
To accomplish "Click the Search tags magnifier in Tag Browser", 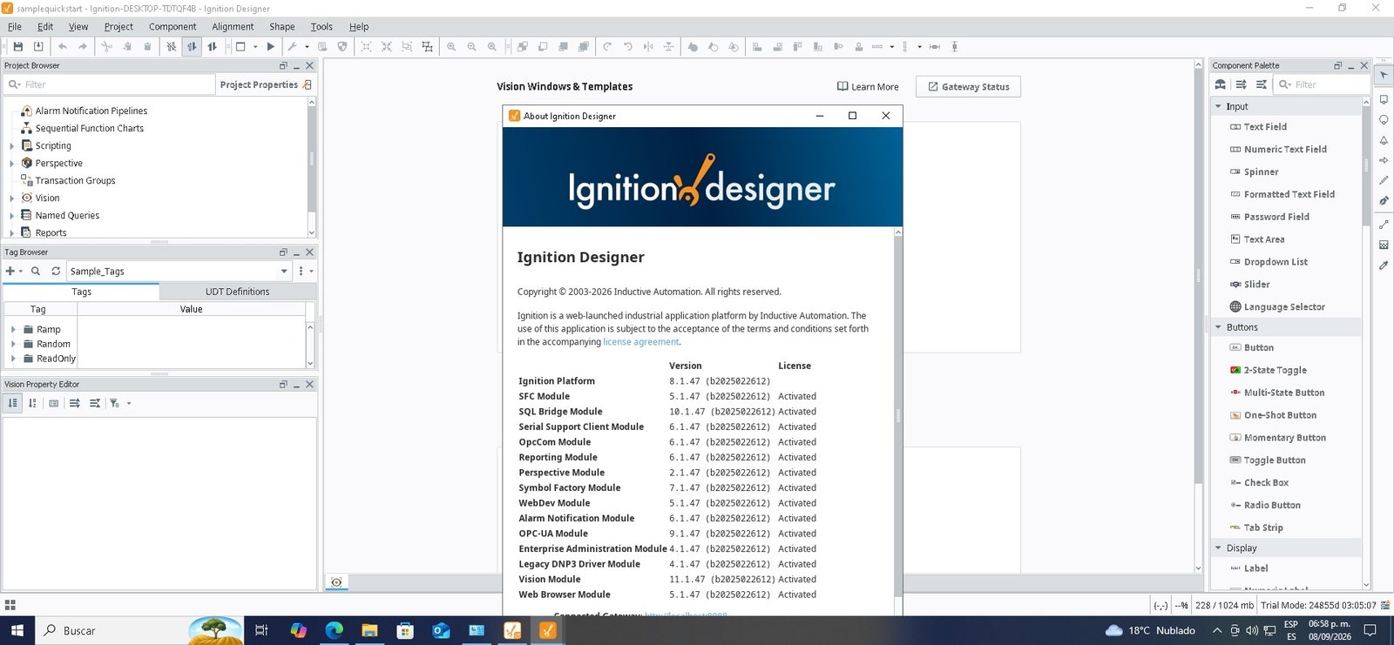I will coord(36,272).
